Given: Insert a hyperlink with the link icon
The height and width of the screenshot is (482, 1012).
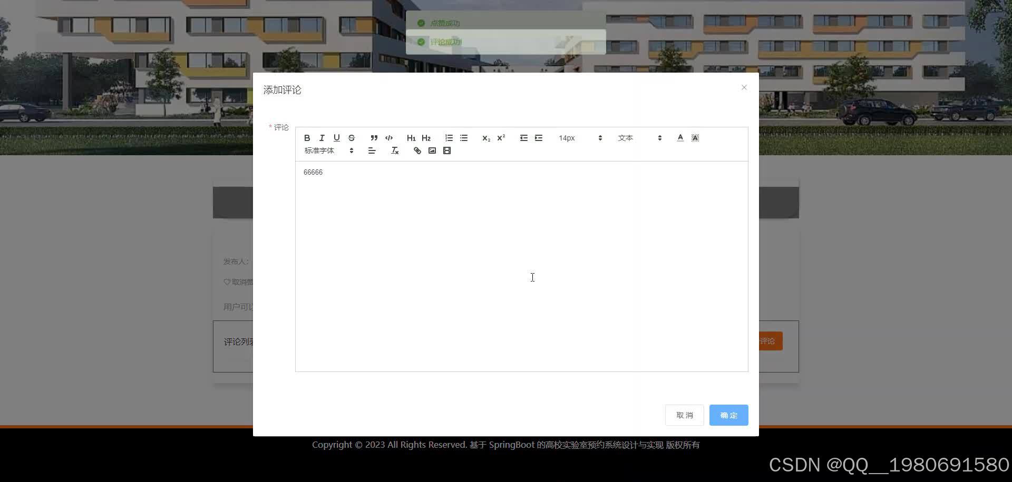Looking at the screenshot, I should [417, 150].
